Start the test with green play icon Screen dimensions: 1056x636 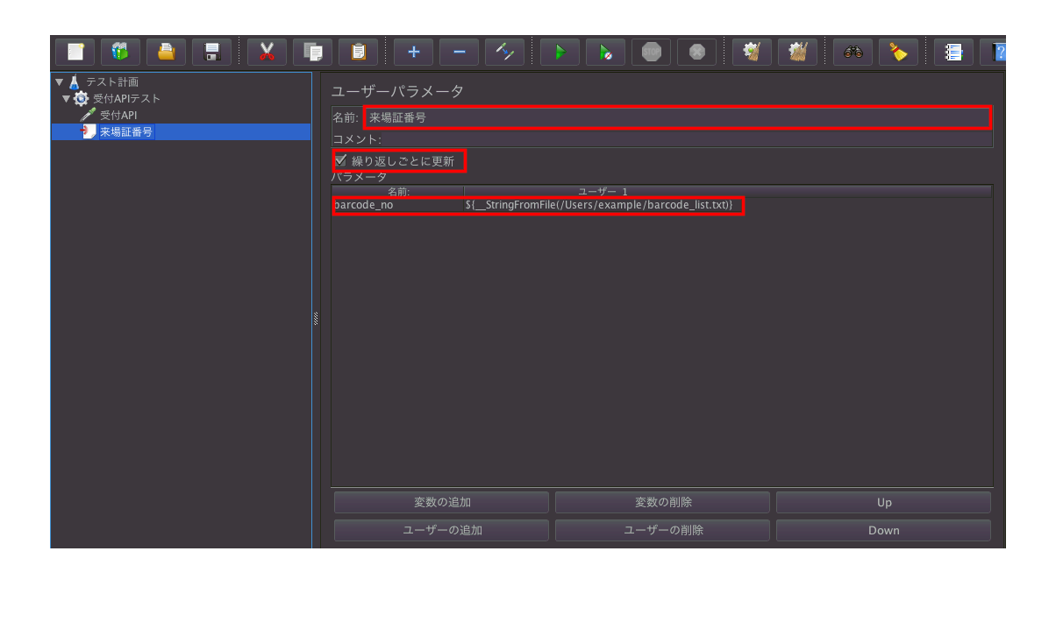pos(560,52)
